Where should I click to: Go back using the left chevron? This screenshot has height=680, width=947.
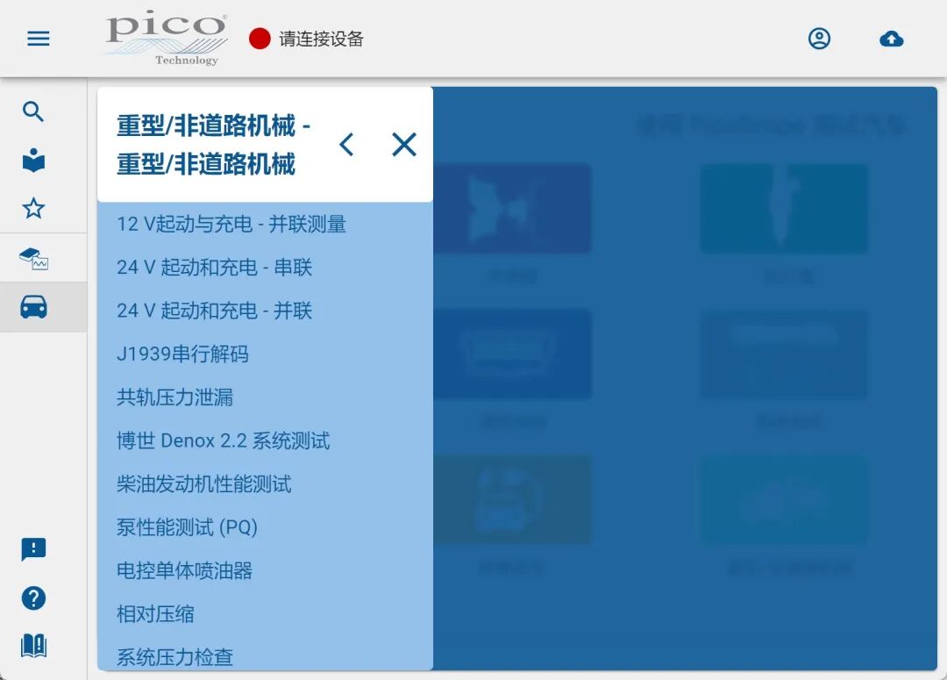(x=346, y=145)
